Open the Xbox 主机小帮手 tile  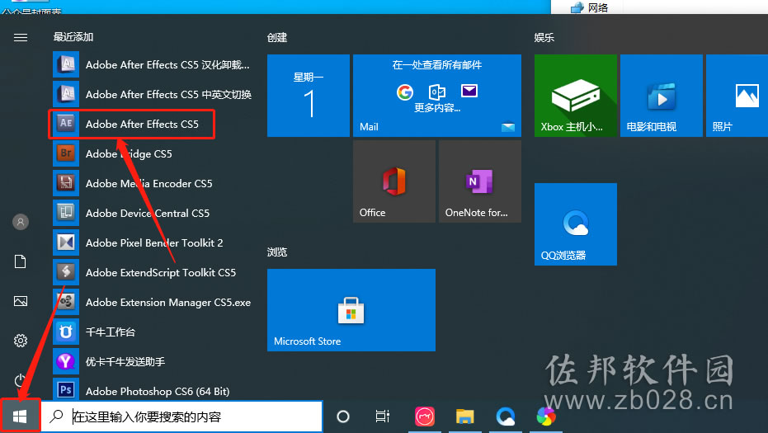[x=576, y=96]
